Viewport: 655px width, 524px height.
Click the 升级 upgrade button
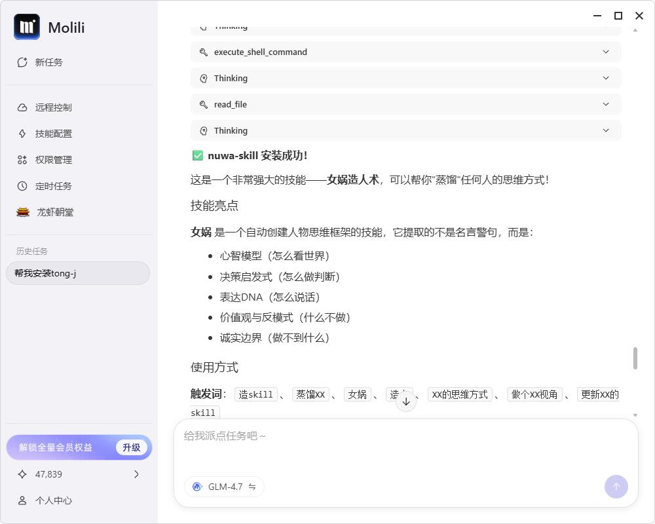point(132,447)
